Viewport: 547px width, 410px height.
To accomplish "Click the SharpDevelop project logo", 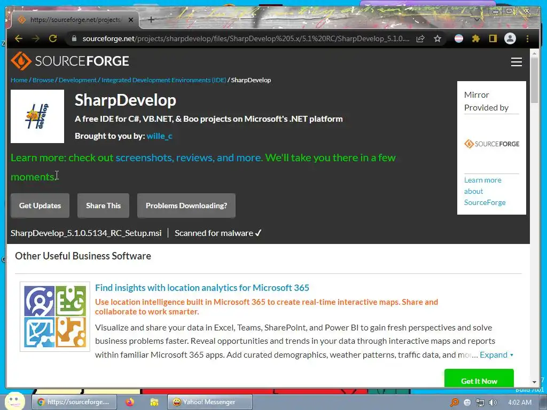I will (x=37, y=116).
